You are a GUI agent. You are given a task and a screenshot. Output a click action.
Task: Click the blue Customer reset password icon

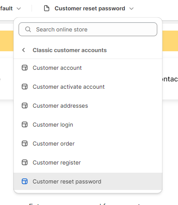pos(25,181)
